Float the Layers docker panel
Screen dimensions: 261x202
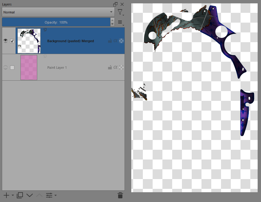(115, 4)
